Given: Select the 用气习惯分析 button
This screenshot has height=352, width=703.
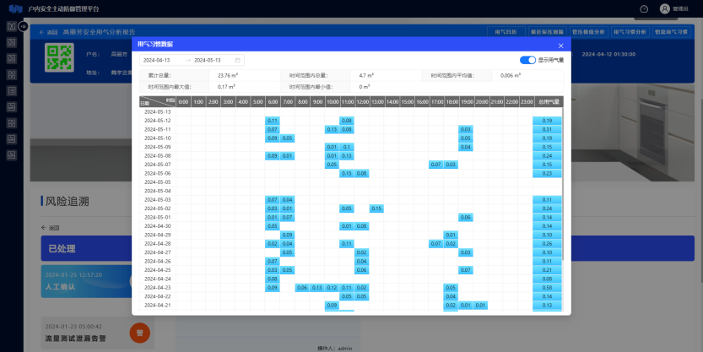Looking at the screenshot, I should click(630, 32).
